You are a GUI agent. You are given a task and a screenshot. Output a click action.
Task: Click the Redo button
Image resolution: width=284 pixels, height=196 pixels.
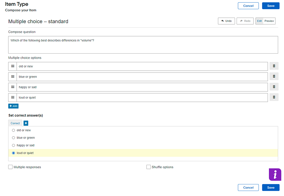pos(245,21)
